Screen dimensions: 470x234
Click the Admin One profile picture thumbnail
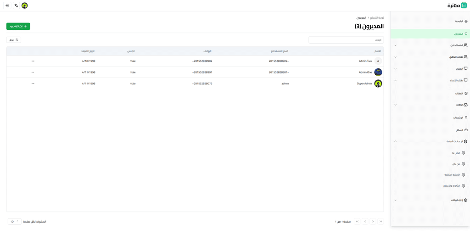(x=378, y=72)
